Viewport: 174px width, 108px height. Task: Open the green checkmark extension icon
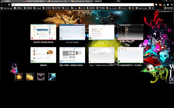pos(164,5)
